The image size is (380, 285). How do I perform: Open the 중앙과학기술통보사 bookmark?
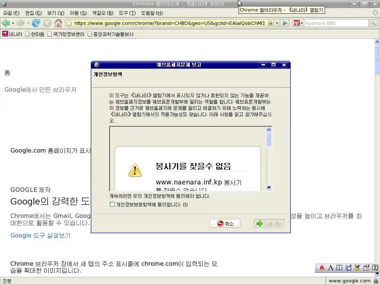tap(110, 34)
